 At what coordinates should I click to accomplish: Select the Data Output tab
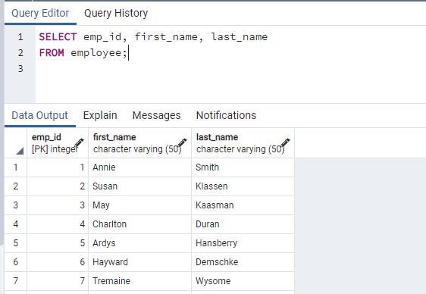click(39, 115)
